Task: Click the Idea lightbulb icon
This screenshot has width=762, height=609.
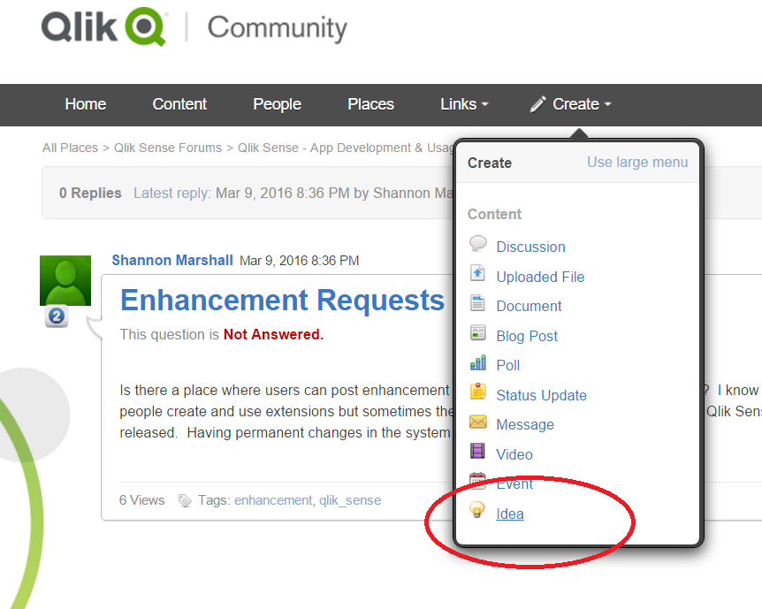Action: pos(477,510)
